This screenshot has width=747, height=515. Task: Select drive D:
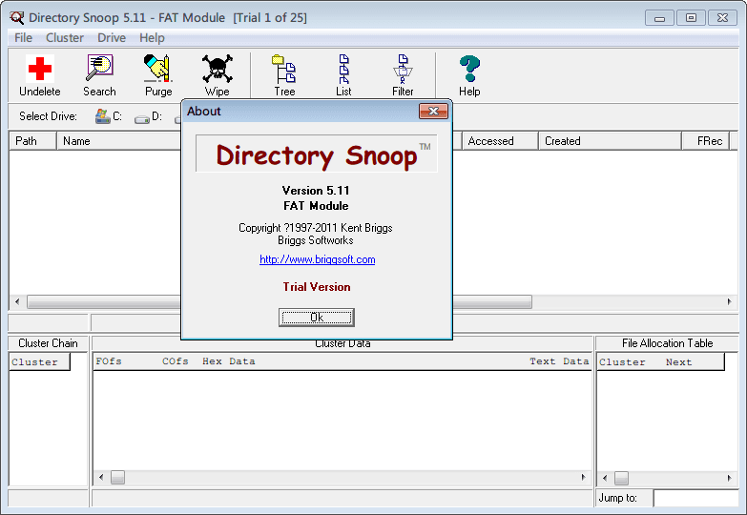(148, 116)
